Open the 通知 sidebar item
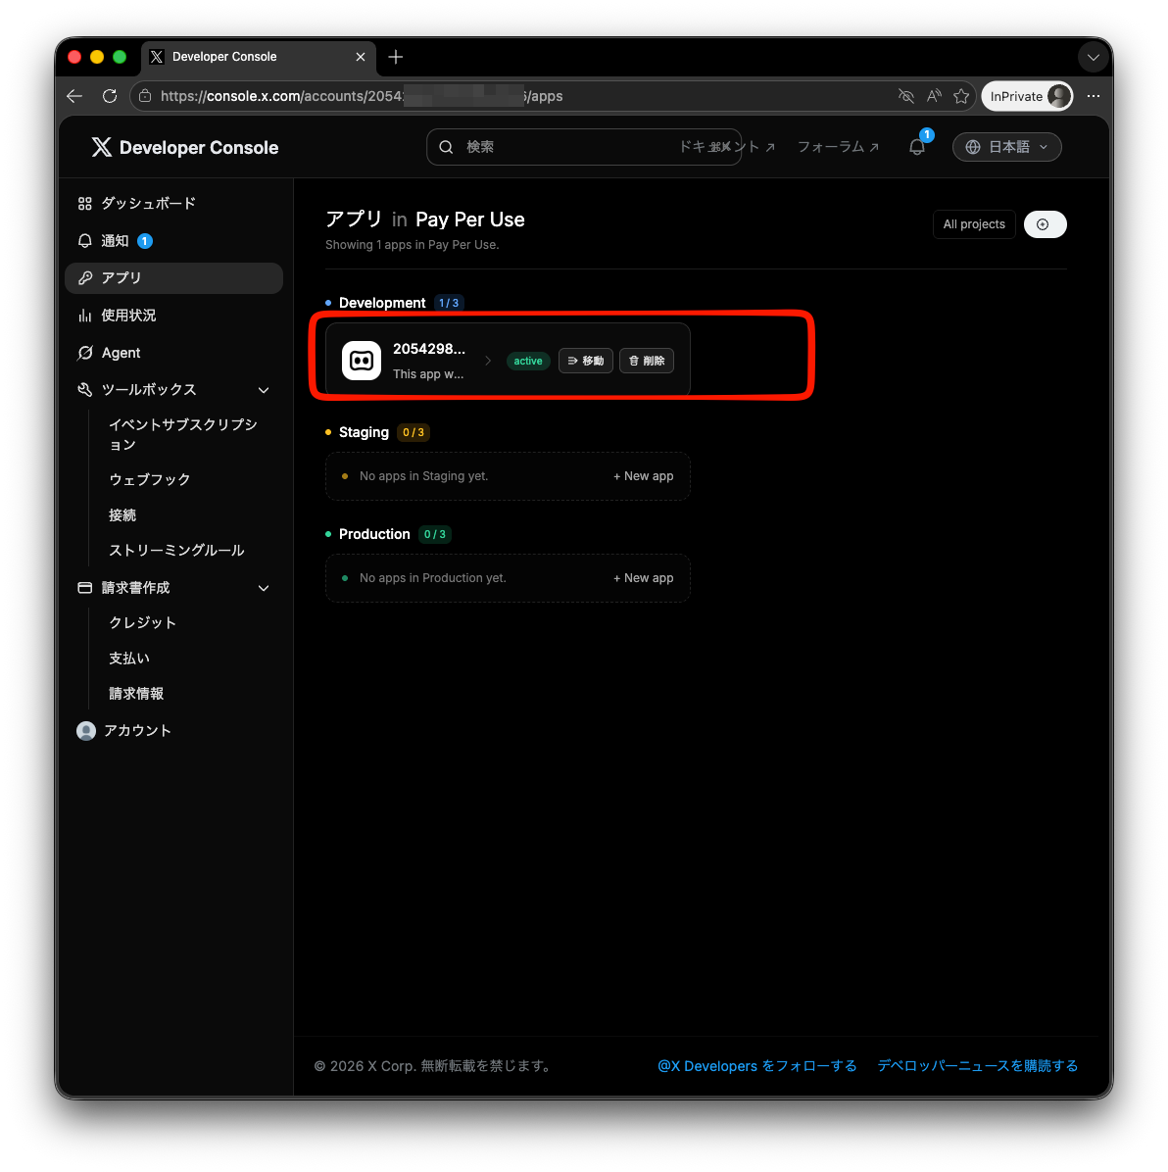Image resolution: width=1168 pixels, height=1172 pixels. coord(173,241)
